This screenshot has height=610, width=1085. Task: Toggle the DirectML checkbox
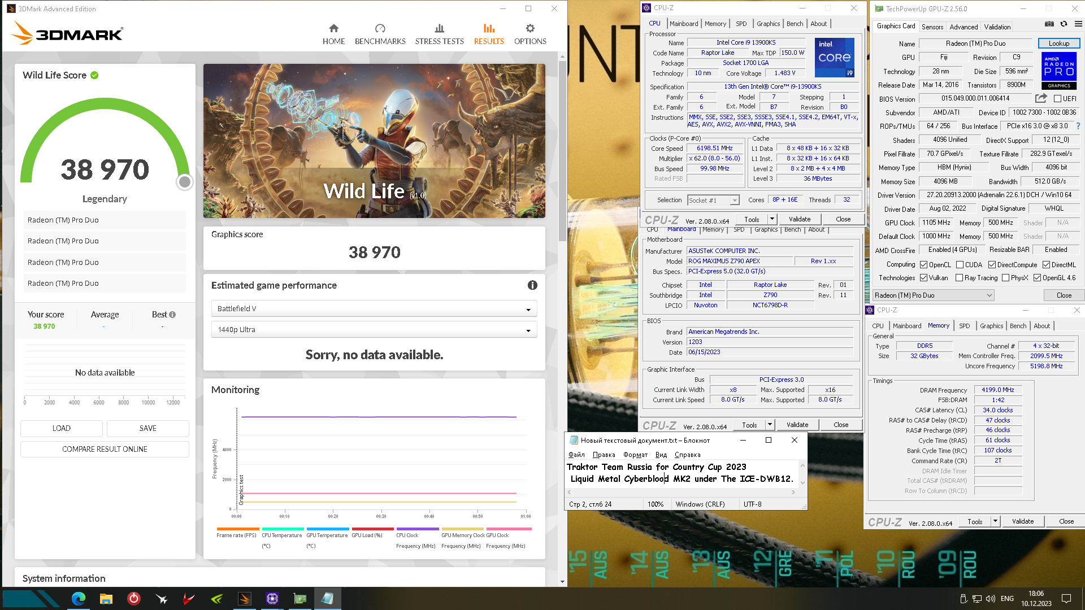click(1046, 264)
